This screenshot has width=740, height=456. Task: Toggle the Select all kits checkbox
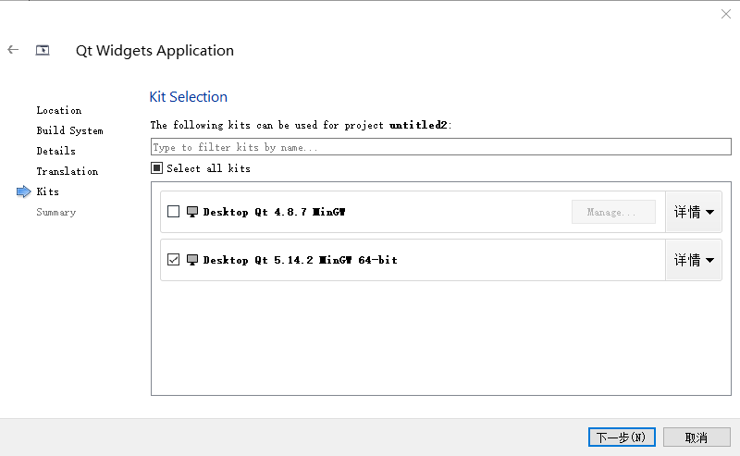tap(157, 168)
